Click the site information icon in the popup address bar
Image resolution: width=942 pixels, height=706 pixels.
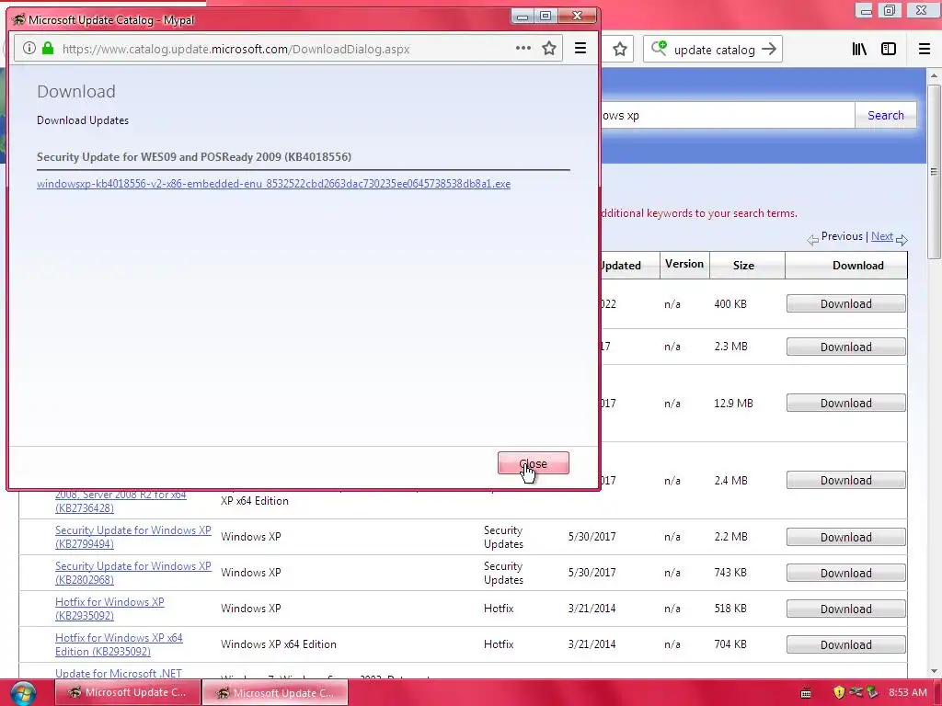[29, 49]
